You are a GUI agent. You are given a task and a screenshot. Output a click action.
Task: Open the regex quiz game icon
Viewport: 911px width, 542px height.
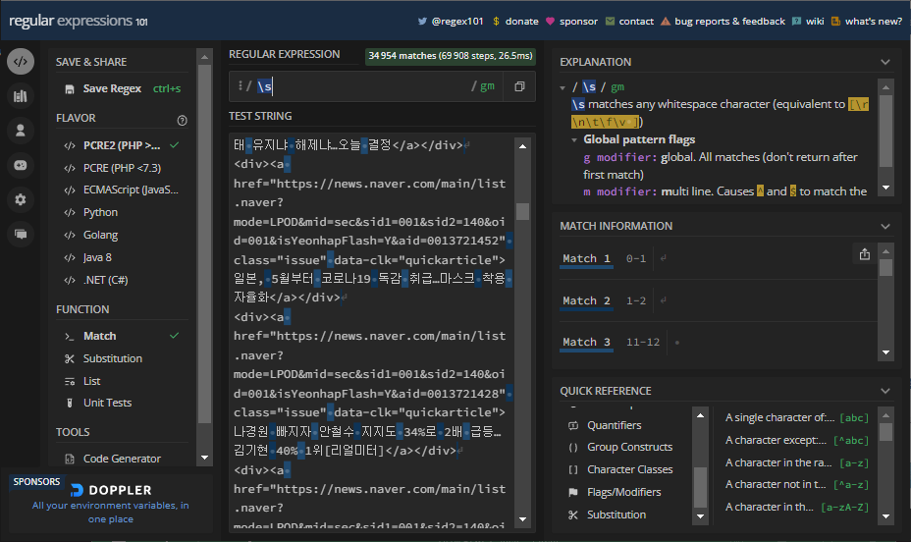click(21, 165)
